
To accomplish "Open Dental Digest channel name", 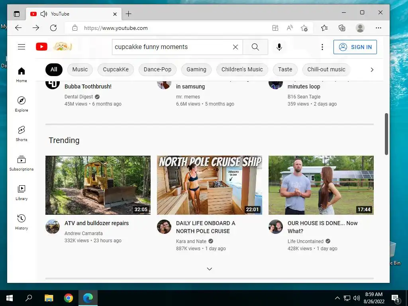I will [x=78, y=97].
